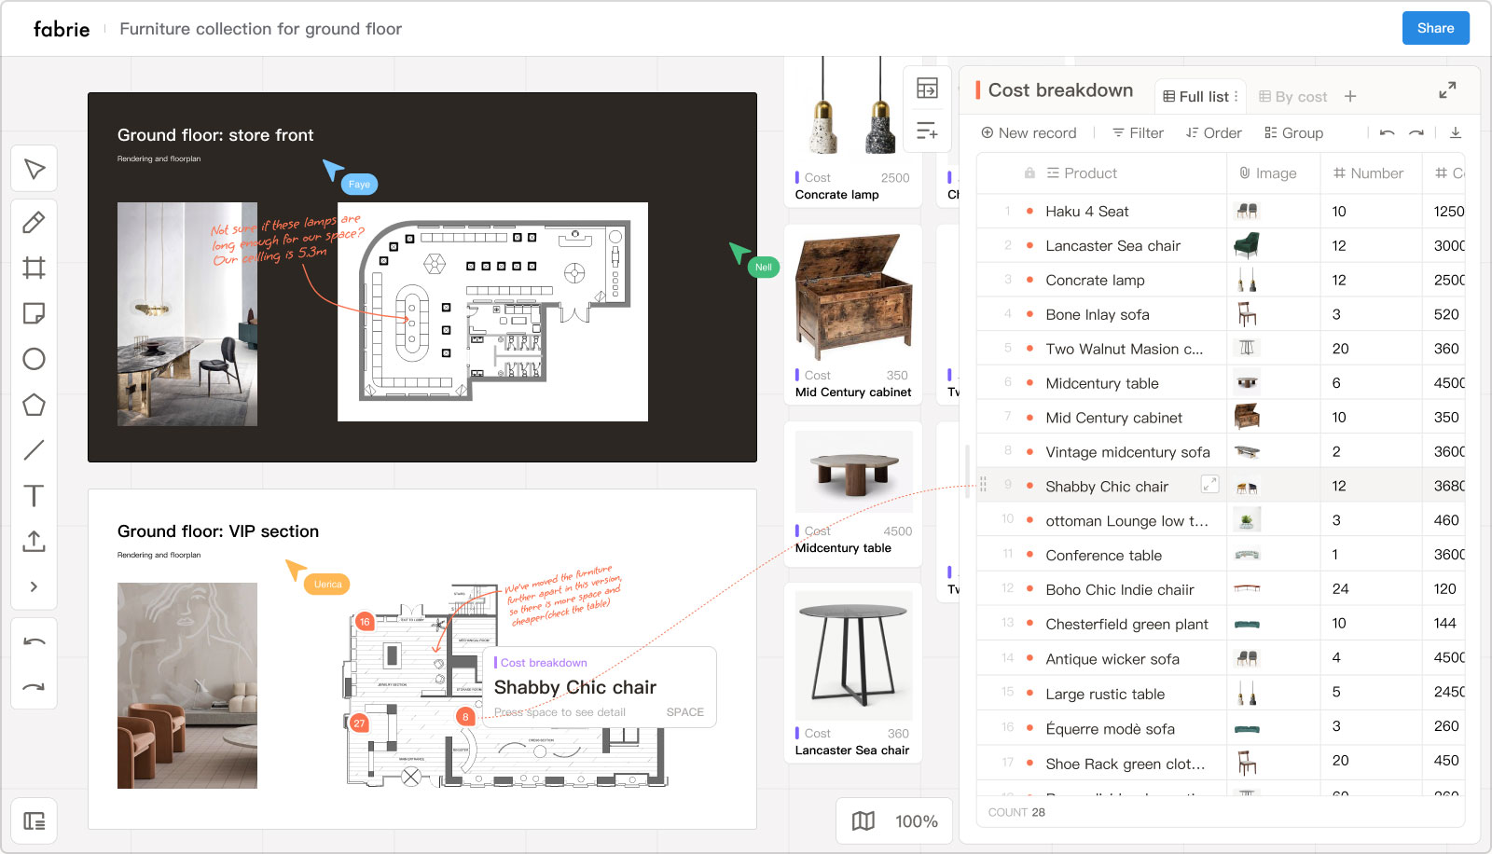Expand the cost breakdown panel to fullscreen
Viewport: 1492px width, 854px height.
click(1447, 90)
